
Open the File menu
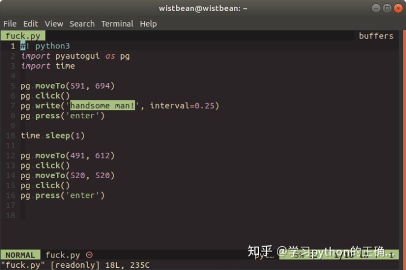[x=10, y=24]
